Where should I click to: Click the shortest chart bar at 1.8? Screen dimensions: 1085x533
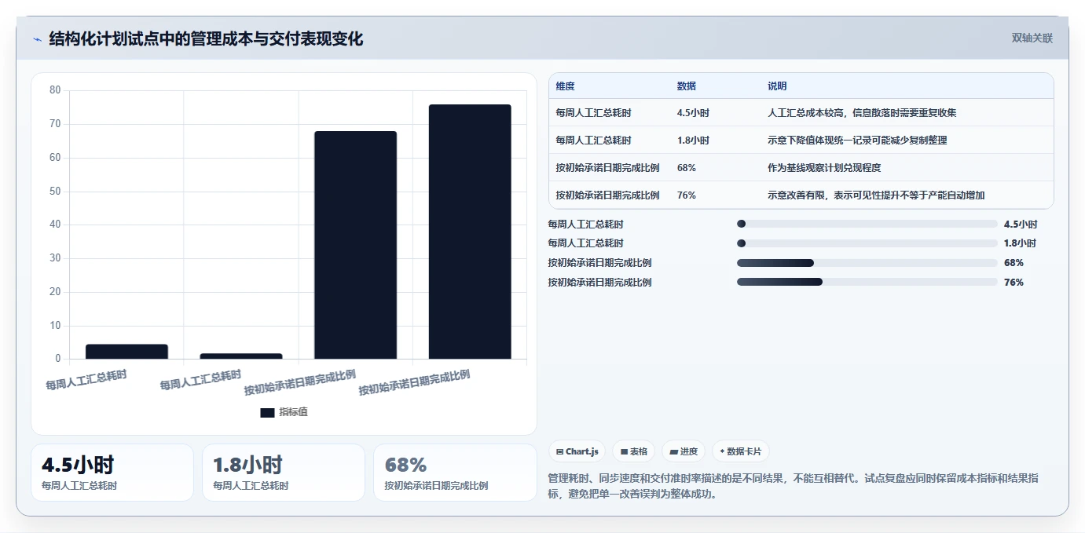click(241, 356)
